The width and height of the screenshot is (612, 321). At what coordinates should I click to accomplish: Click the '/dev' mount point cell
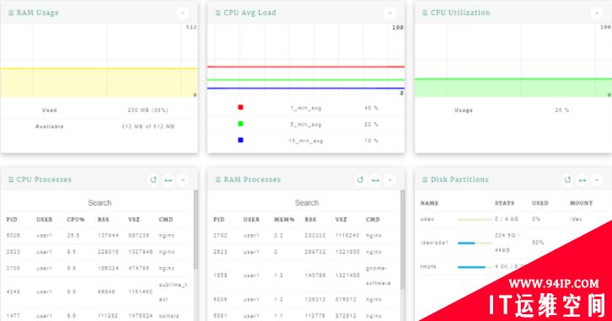576,219
